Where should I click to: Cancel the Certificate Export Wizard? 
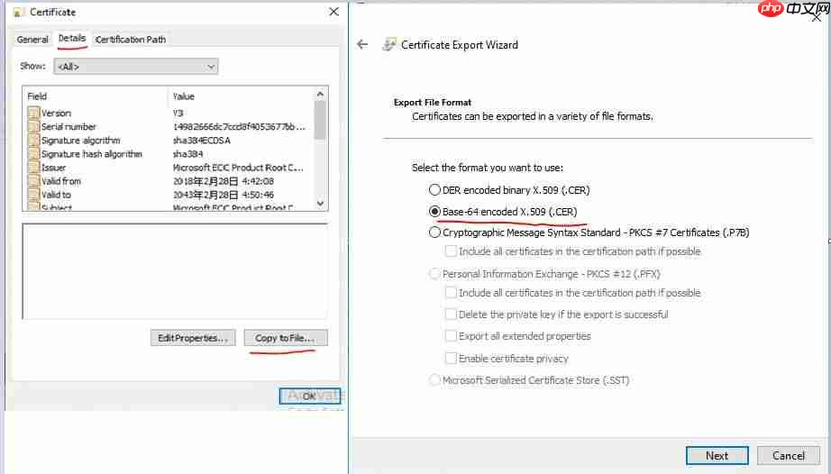tap(788, 455)
